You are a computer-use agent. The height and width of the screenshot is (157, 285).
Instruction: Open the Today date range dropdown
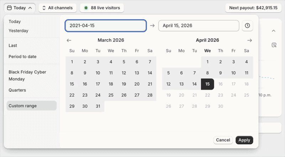pos(20,7)
